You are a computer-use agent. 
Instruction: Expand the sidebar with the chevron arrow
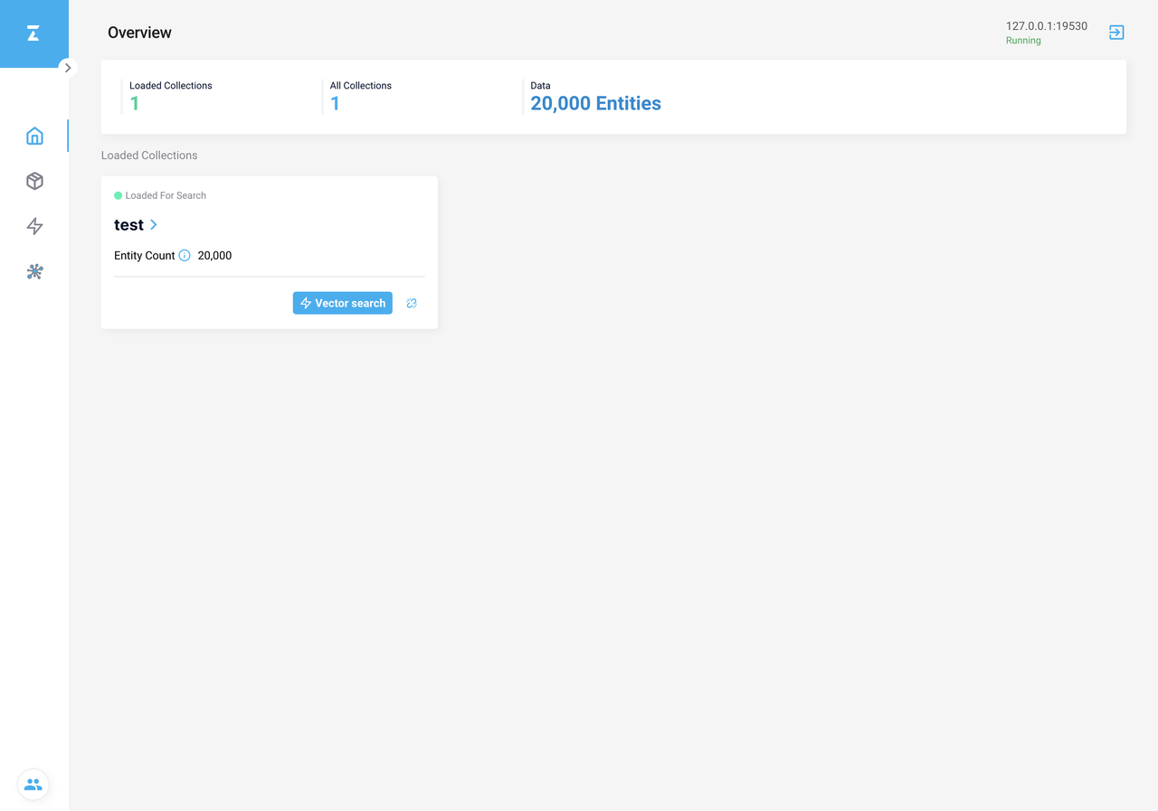pyautogui.click(x=68, y=68)
